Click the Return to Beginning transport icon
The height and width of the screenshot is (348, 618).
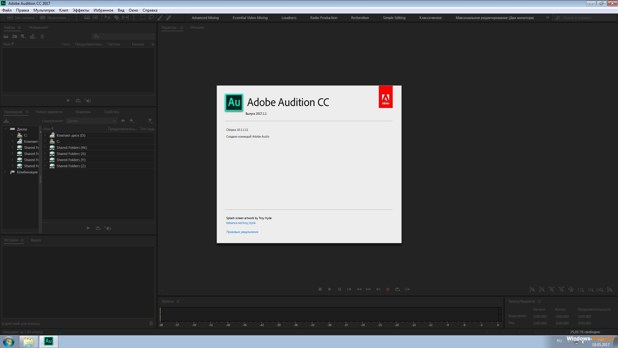[x=349, y=289]
